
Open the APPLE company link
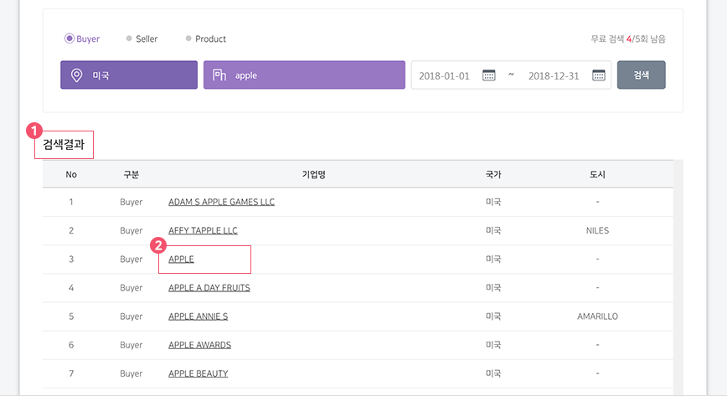(x=181, y=260)
